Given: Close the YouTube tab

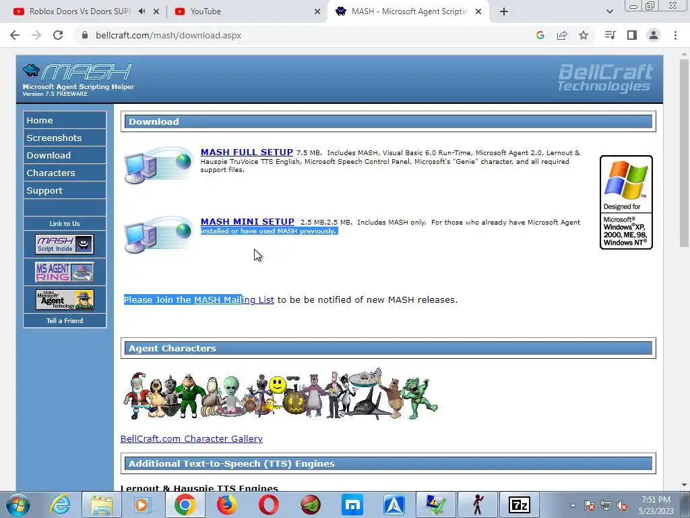Looking at the screenshot, I should (317, 11).
